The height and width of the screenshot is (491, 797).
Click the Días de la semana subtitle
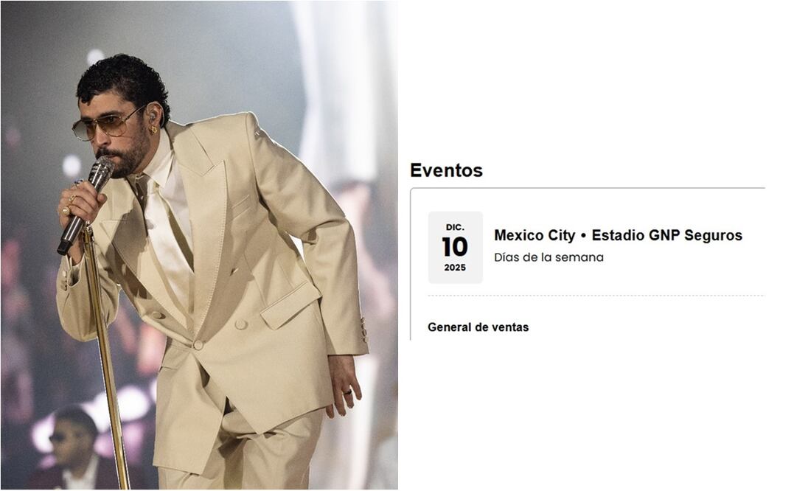tap(549, 257)
